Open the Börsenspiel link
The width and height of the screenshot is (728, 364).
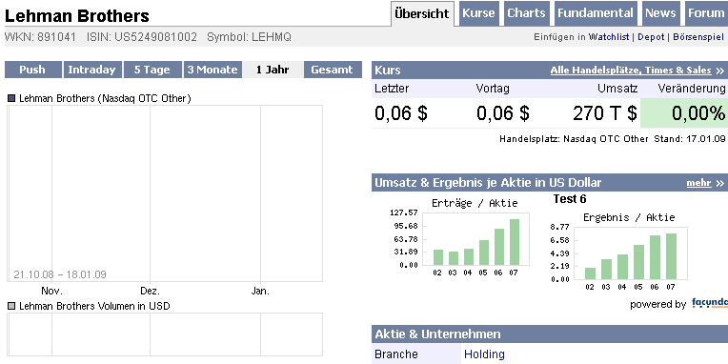[x=698, y=37]
